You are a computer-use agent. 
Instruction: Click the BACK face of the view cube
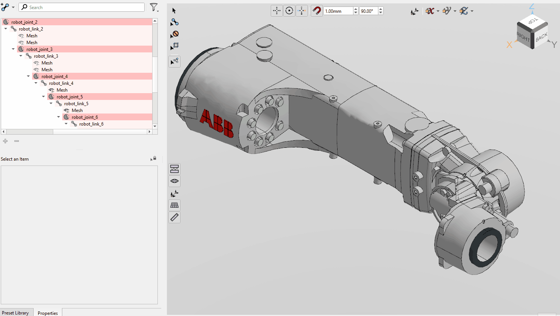541,37
